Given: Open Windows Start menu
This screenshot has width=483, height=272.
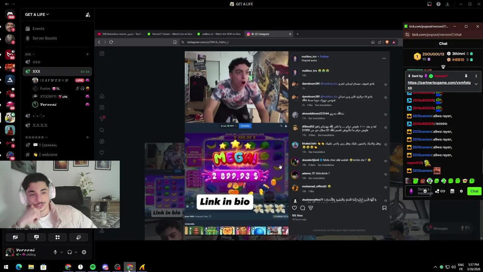Looking at the screenshot, I should click(6, 267).
